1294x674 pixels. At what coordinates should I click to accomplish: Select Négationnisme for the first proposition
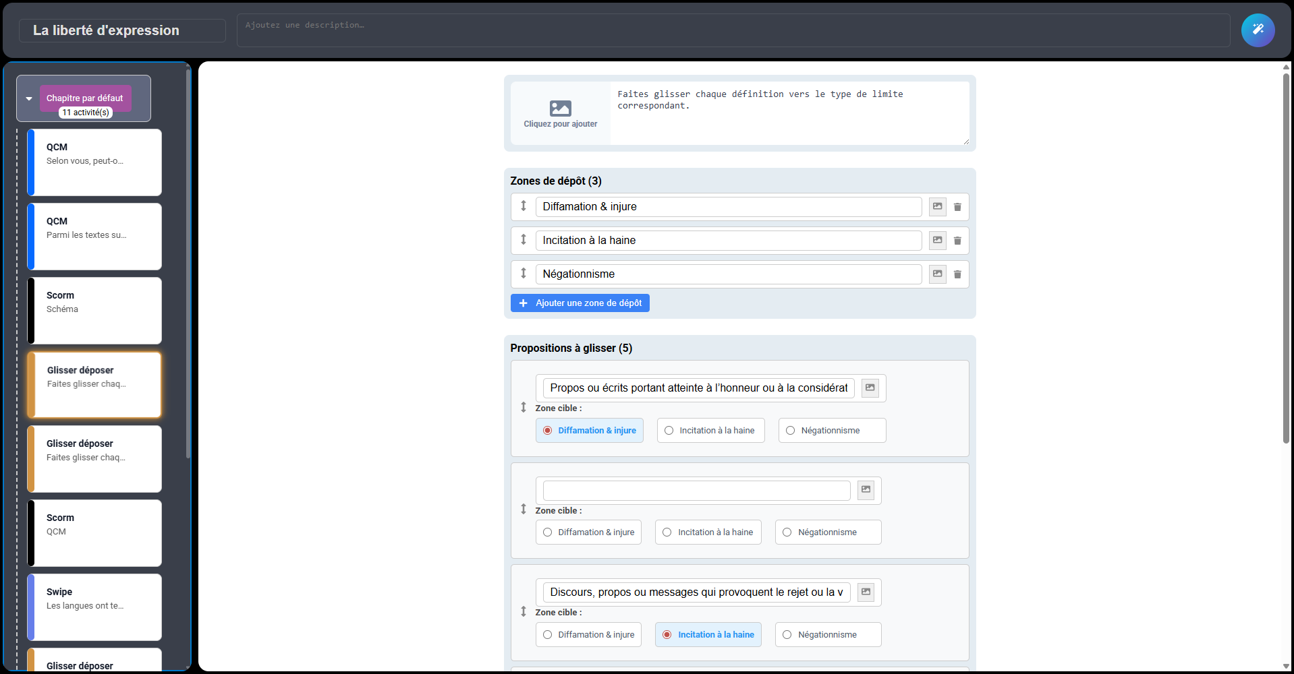tap(831, 431)
